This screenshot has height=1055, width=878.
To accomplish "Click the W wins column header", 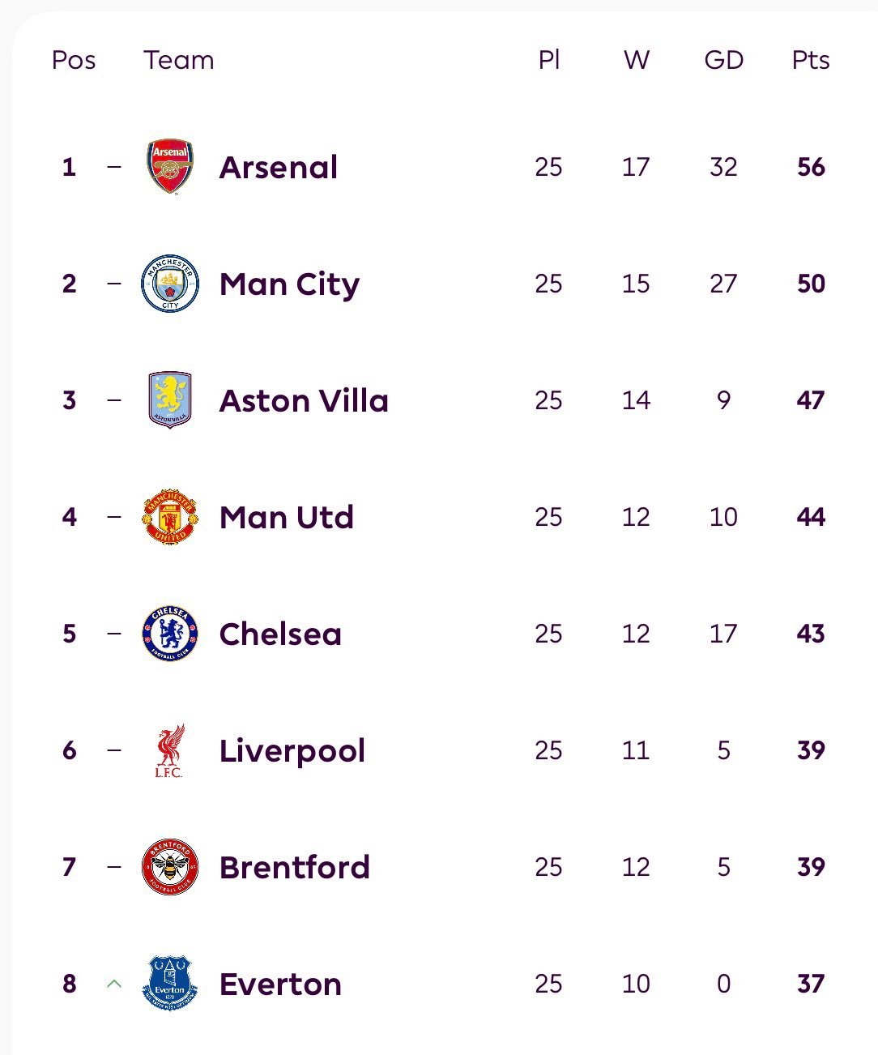I will coord(637,60).
